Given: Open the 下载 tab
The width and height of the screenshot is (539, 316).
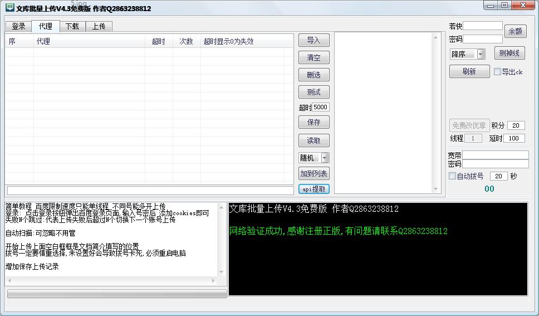Looking at the screenshot, I should pyautogui.click(x=72, y=27).
